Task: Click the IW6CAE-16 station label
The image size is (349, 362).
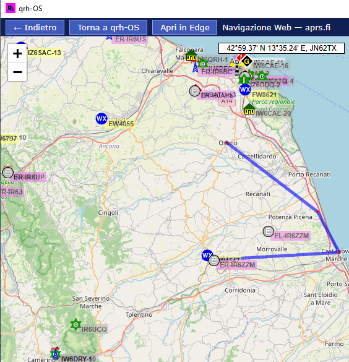Action: (271, 66)
